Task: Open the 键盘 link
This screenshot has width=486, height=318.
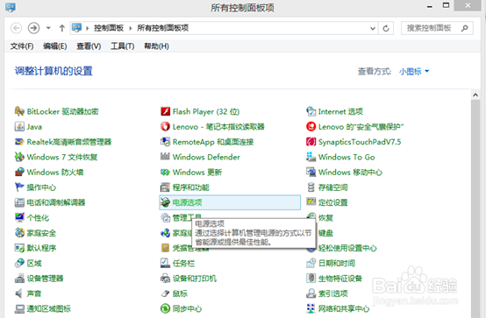Action: click(325, 233)
